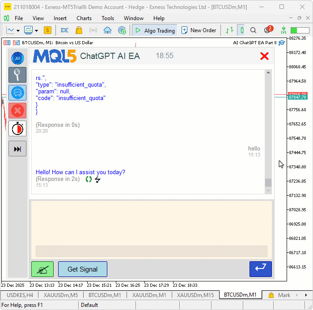The height and width of the screenshot is (310, 313).
Task: Open the magnifier search sidebar button
Action: click(x=17, y=75)
